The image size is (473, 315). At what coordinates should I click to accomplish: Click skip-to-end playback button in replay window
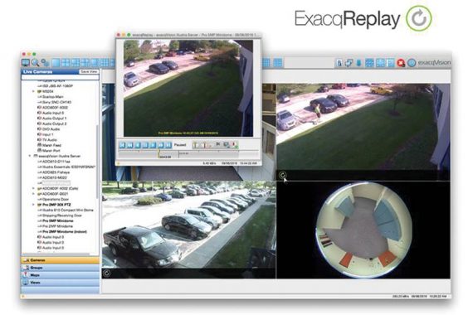[168, 145]
